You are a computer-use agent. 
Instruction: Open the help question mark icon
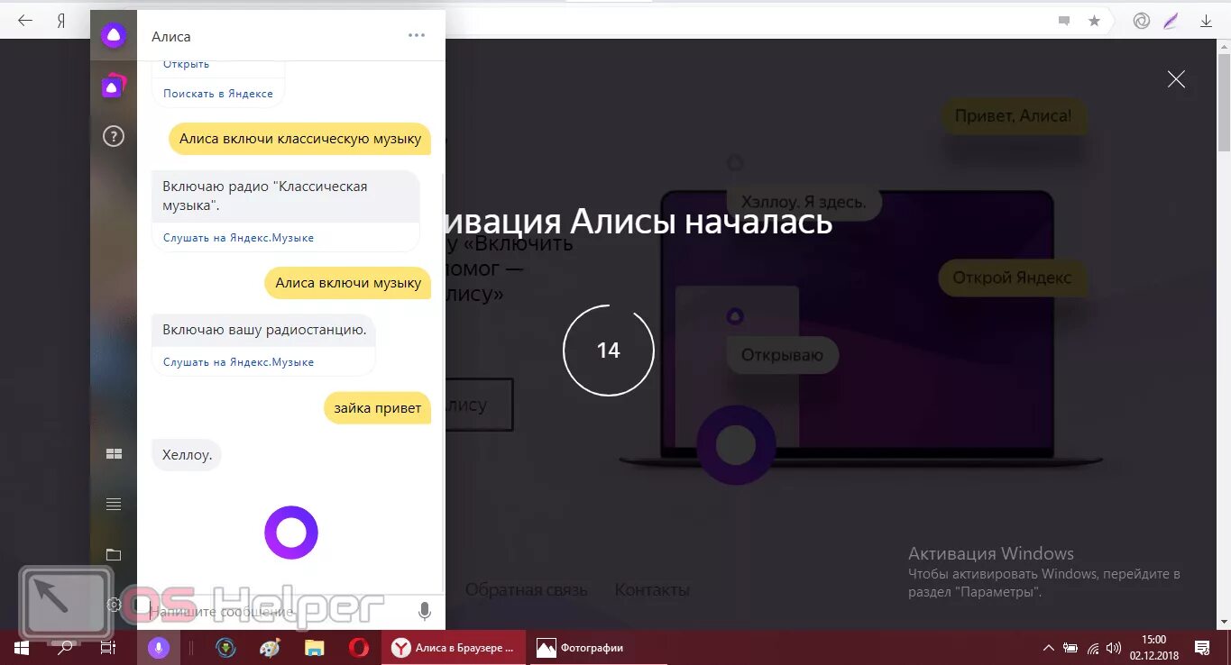coord(114,136)
